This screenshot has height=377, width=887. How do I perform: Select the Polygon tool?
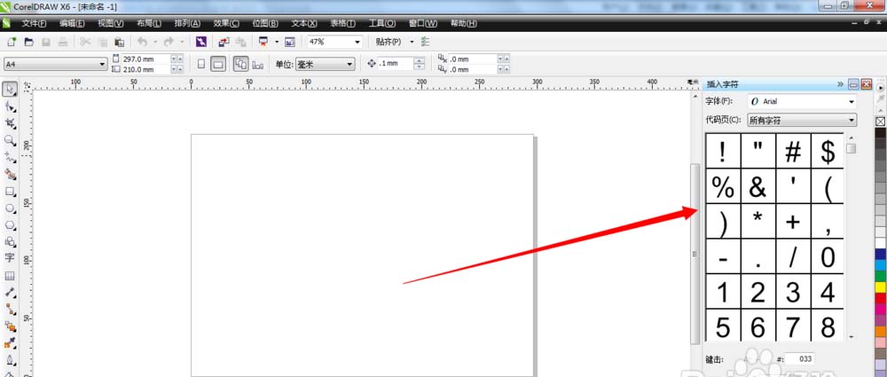pyautogui.click(x=10, y=225)
